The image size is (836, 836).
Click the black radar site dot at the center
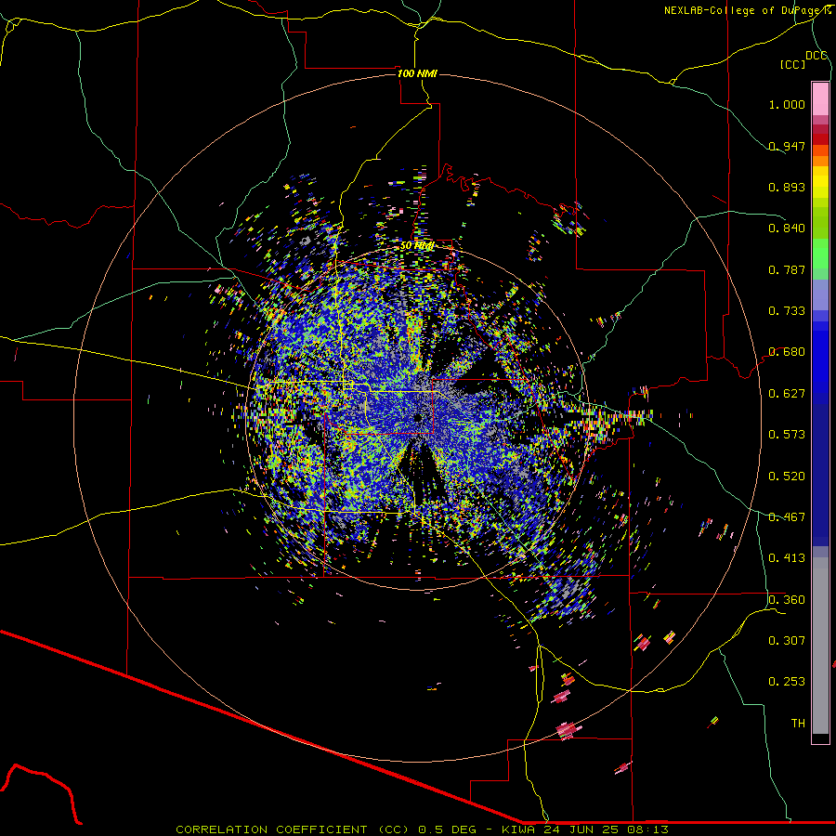418,417
